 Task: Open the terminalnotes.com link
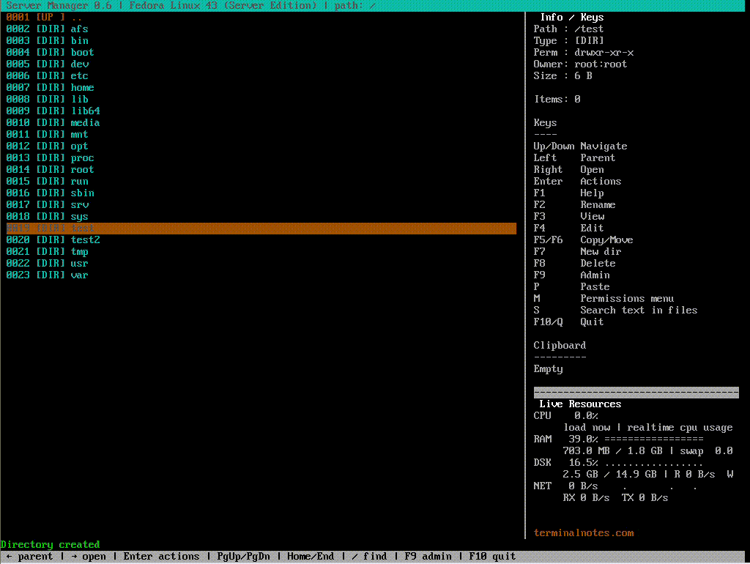click(583, 533)
